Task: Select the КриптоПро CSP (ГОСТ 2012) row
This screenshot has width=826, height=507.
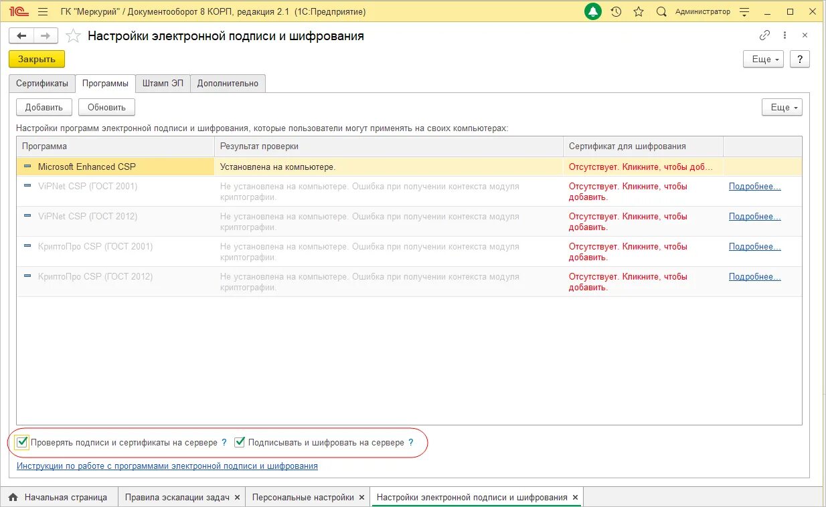Action: 409,282
